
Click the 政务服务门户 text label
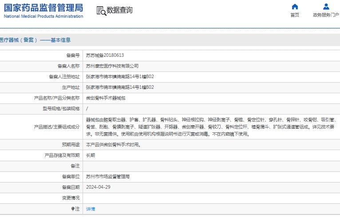(326, 15)
